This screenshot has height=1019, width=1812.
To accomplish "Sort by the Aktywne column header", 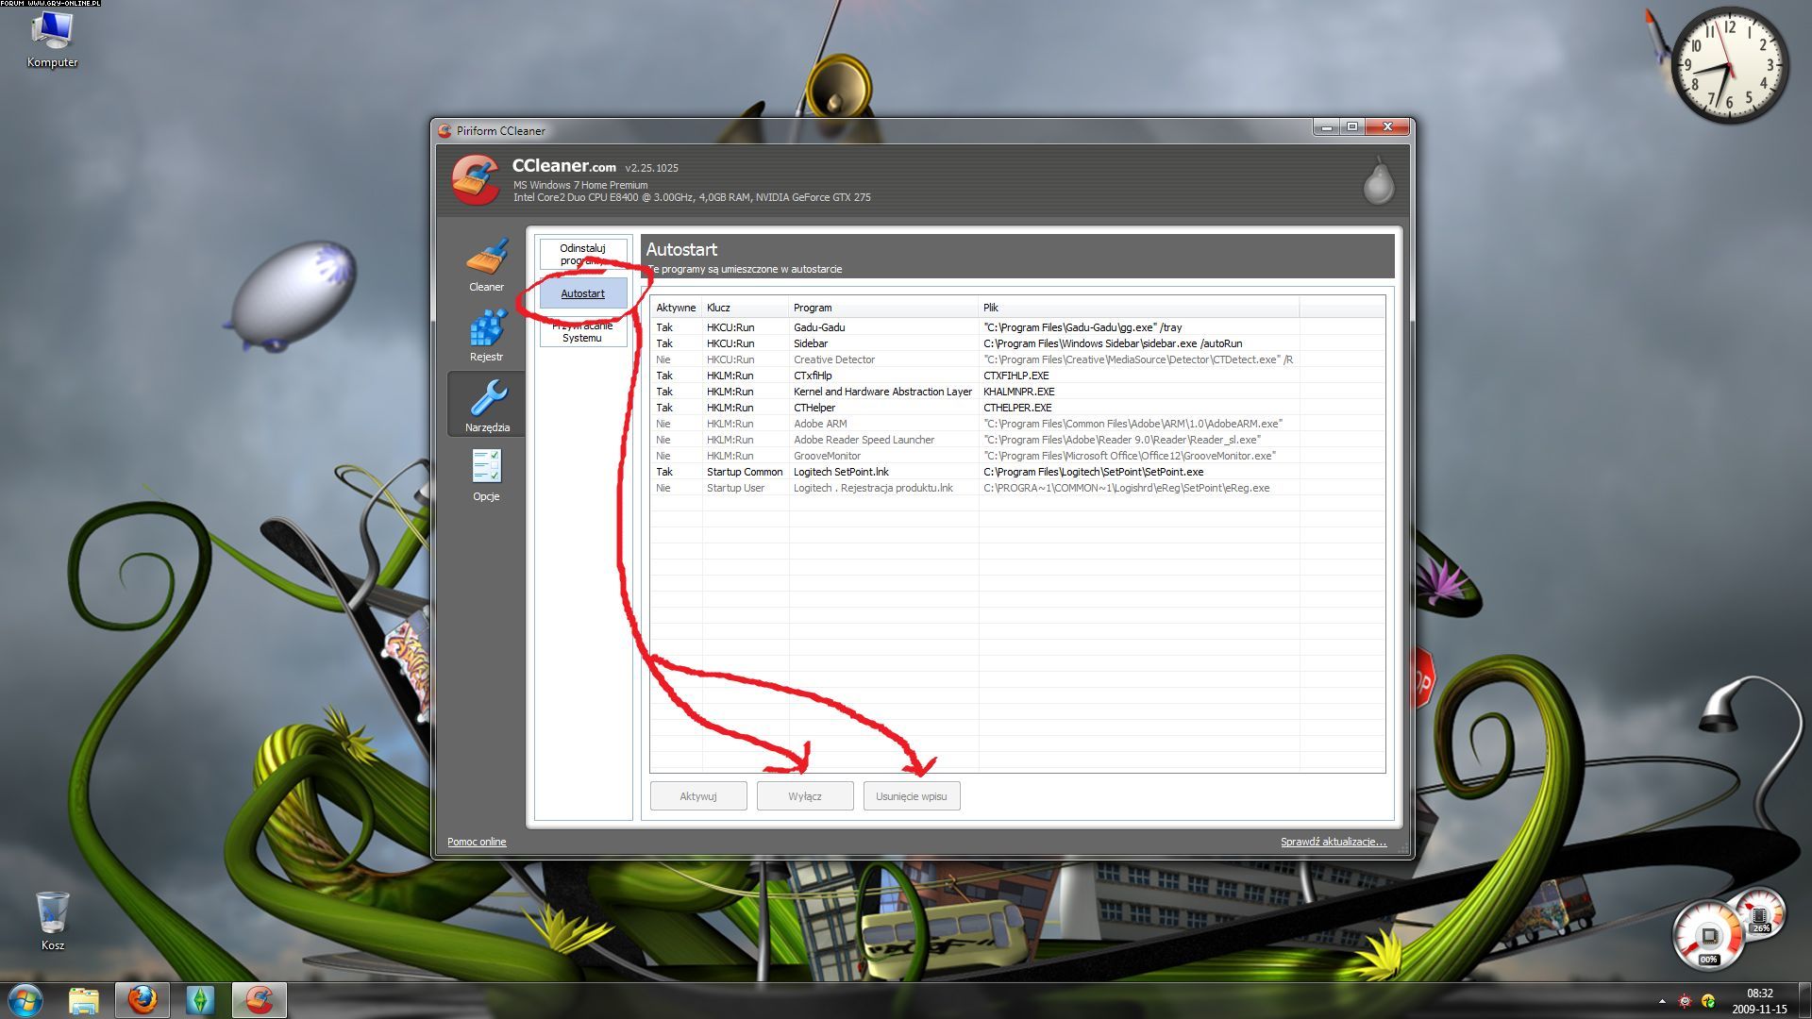I will [676, 308].
